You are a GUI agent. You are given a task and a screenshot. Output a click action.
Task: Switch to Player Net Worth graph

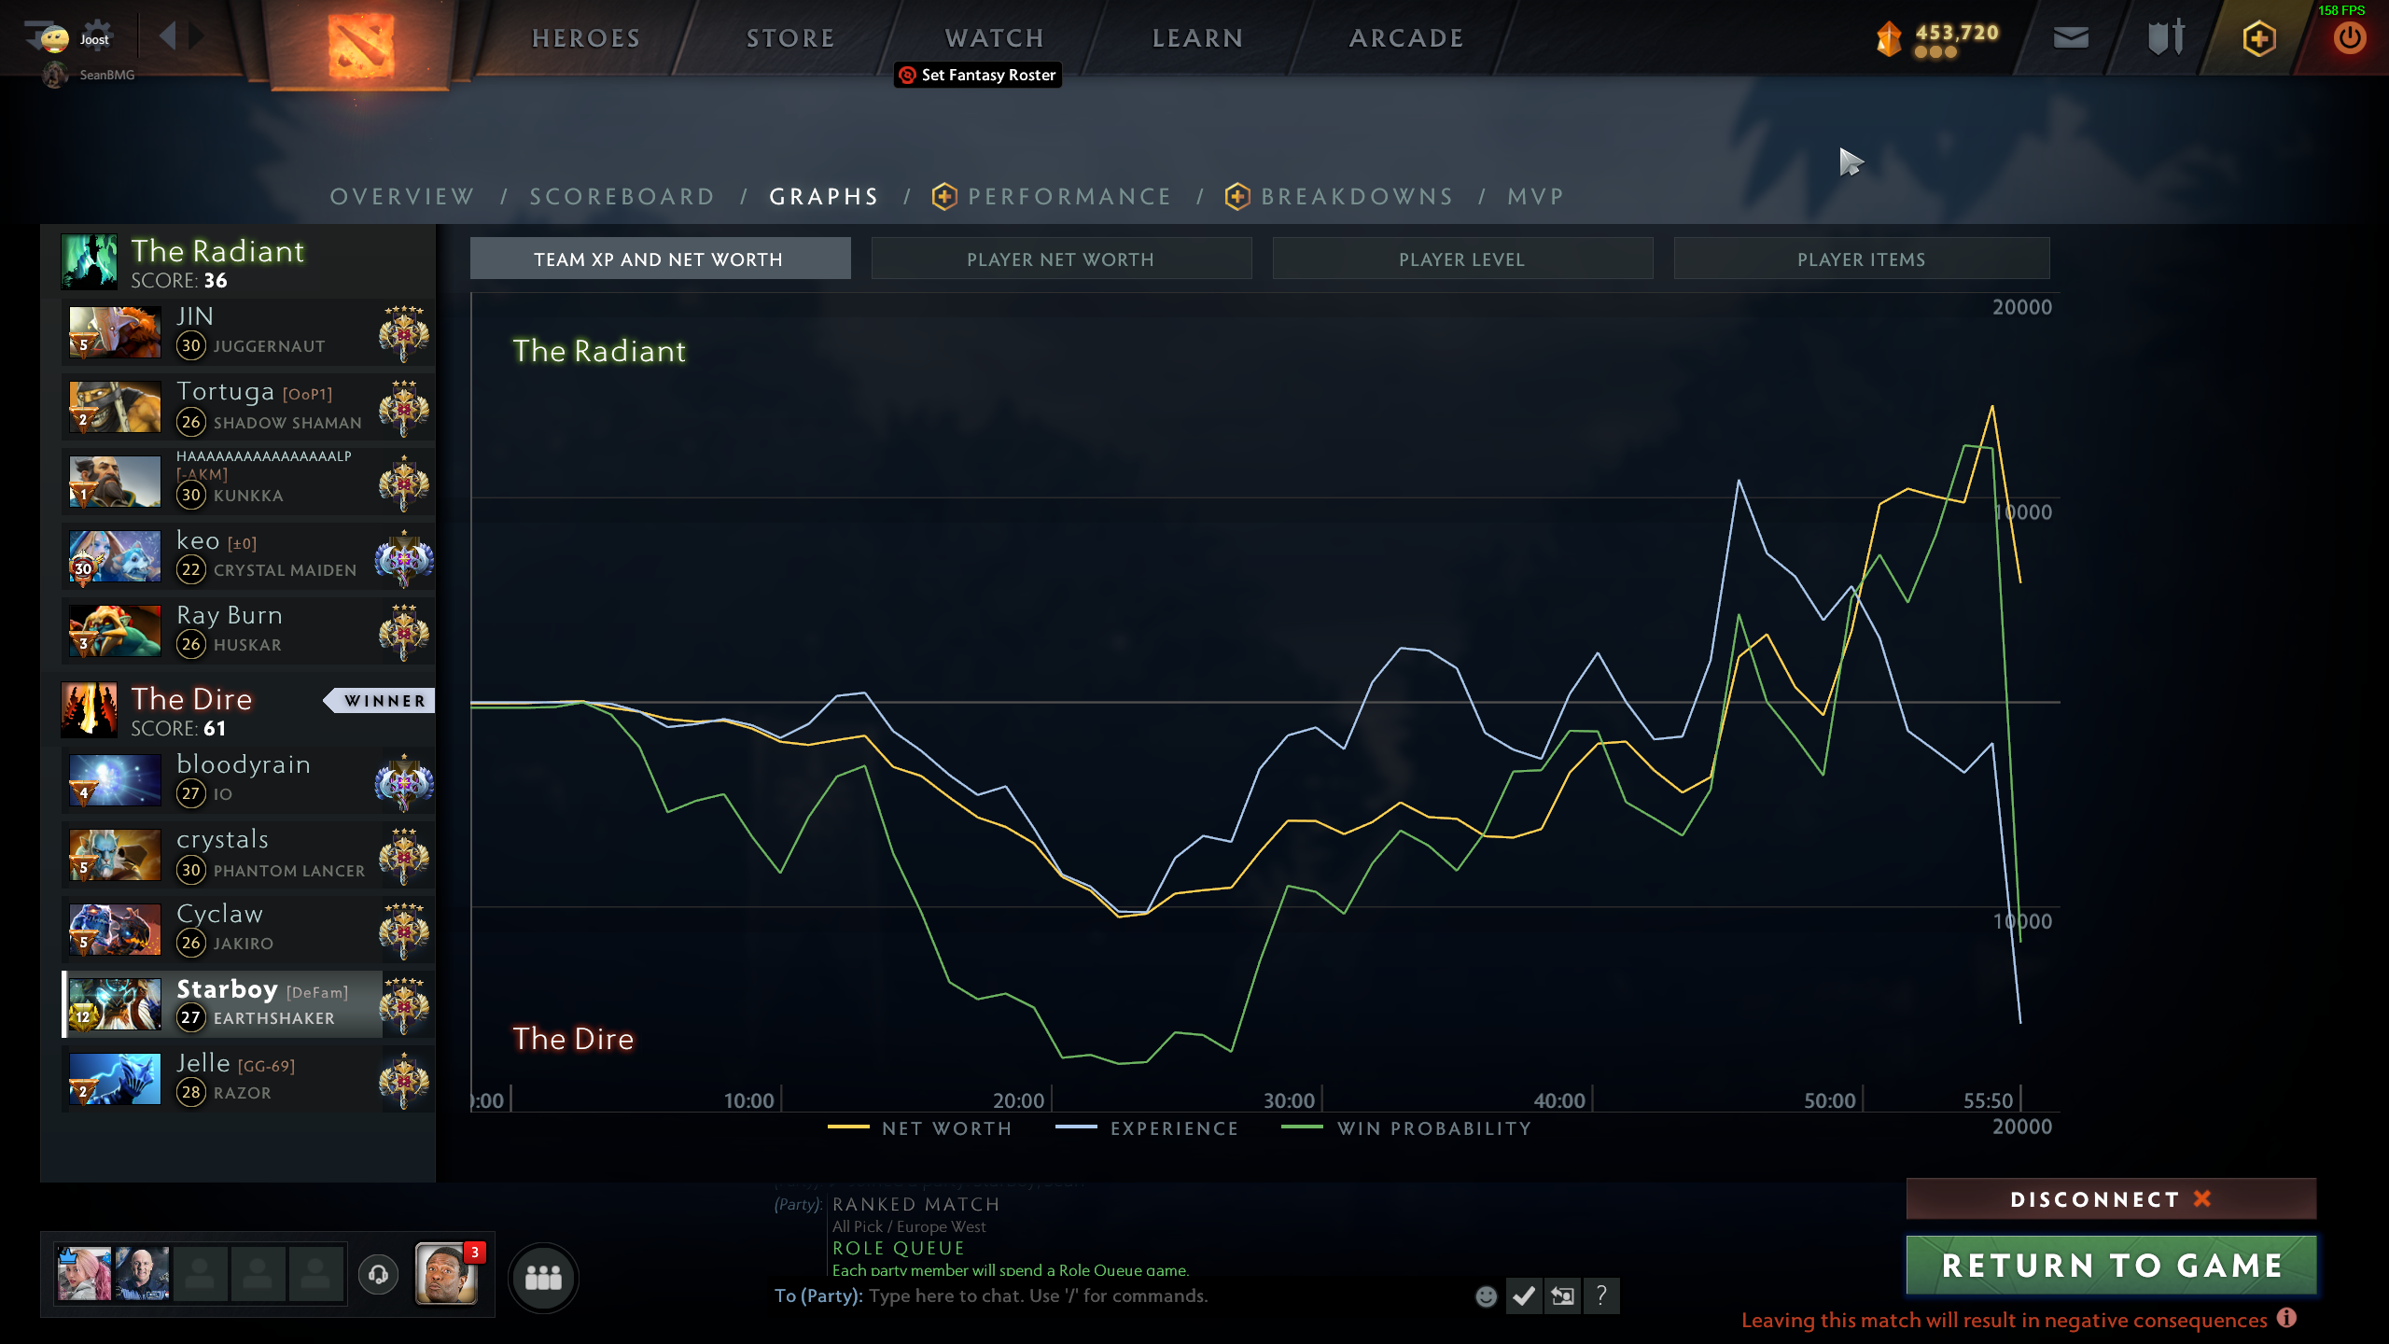click(x=1060, y=259)
